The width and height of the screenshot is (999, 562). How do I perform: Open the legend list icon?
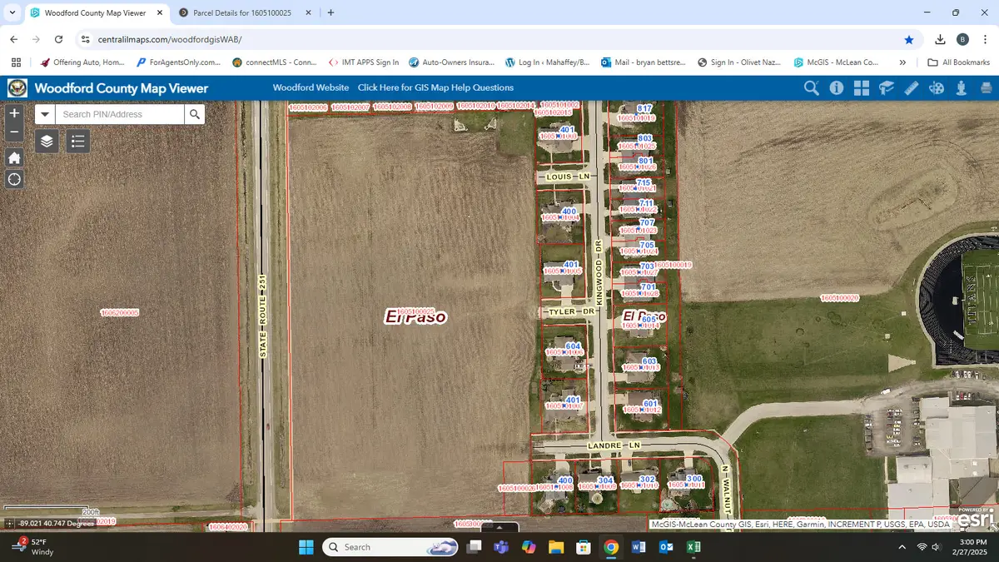coord(77,141)
